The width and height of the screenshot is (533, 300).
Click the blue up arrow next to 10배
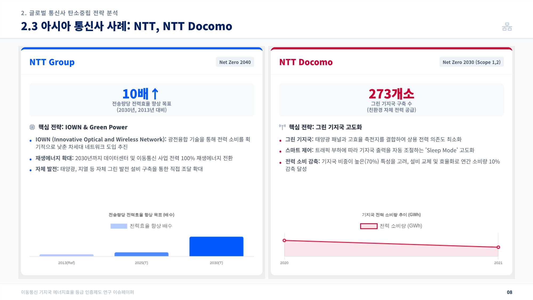[155, 94]
